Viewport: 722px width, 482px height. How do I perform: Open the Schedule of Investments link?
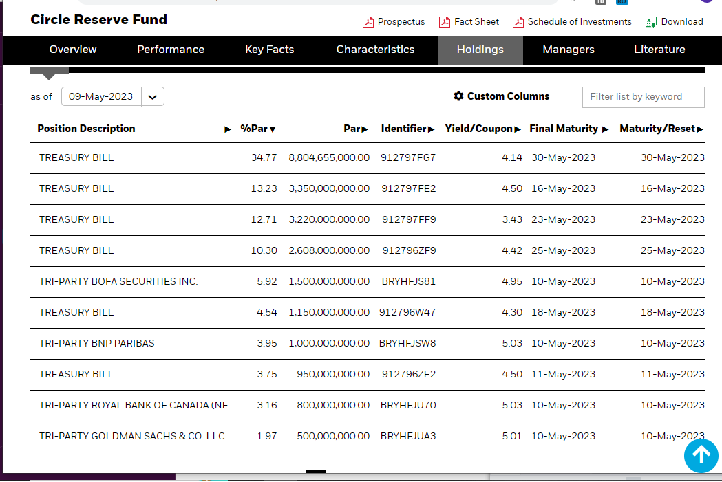(580, 21)
